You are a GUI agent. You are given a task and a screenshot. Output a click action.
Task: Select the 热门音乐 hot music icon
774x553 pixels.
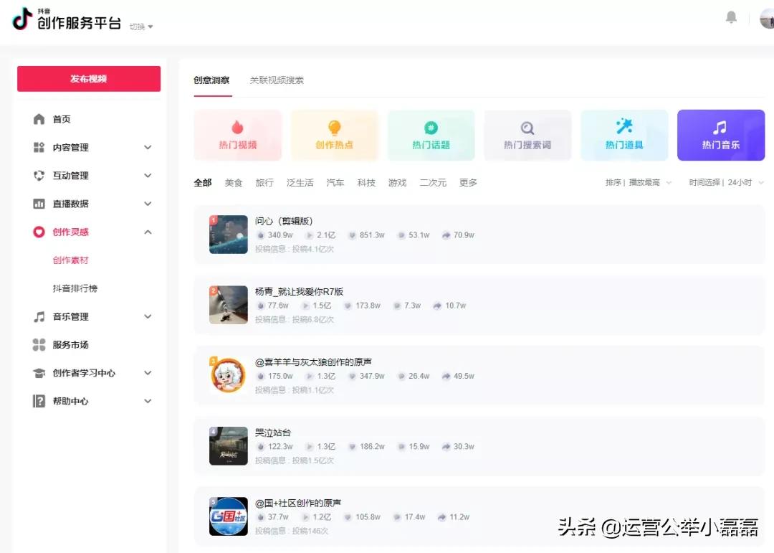point(721,135)
